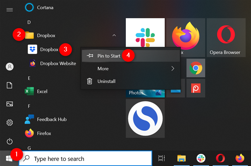Viewport: 251px width, 166px height.
Task: Open File Explorer on the taskbar
Action: pyautogui.click(x=182, y=158)
